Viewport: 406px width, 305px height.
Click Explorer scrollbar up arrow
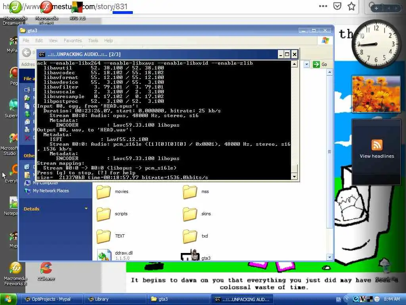coord(329,72)
